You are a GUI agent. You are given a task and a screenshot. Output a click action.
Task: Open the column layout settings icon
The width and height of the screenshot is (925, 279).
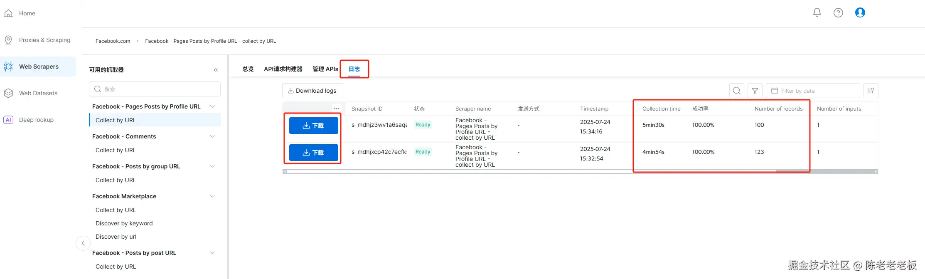click(871, 91)
